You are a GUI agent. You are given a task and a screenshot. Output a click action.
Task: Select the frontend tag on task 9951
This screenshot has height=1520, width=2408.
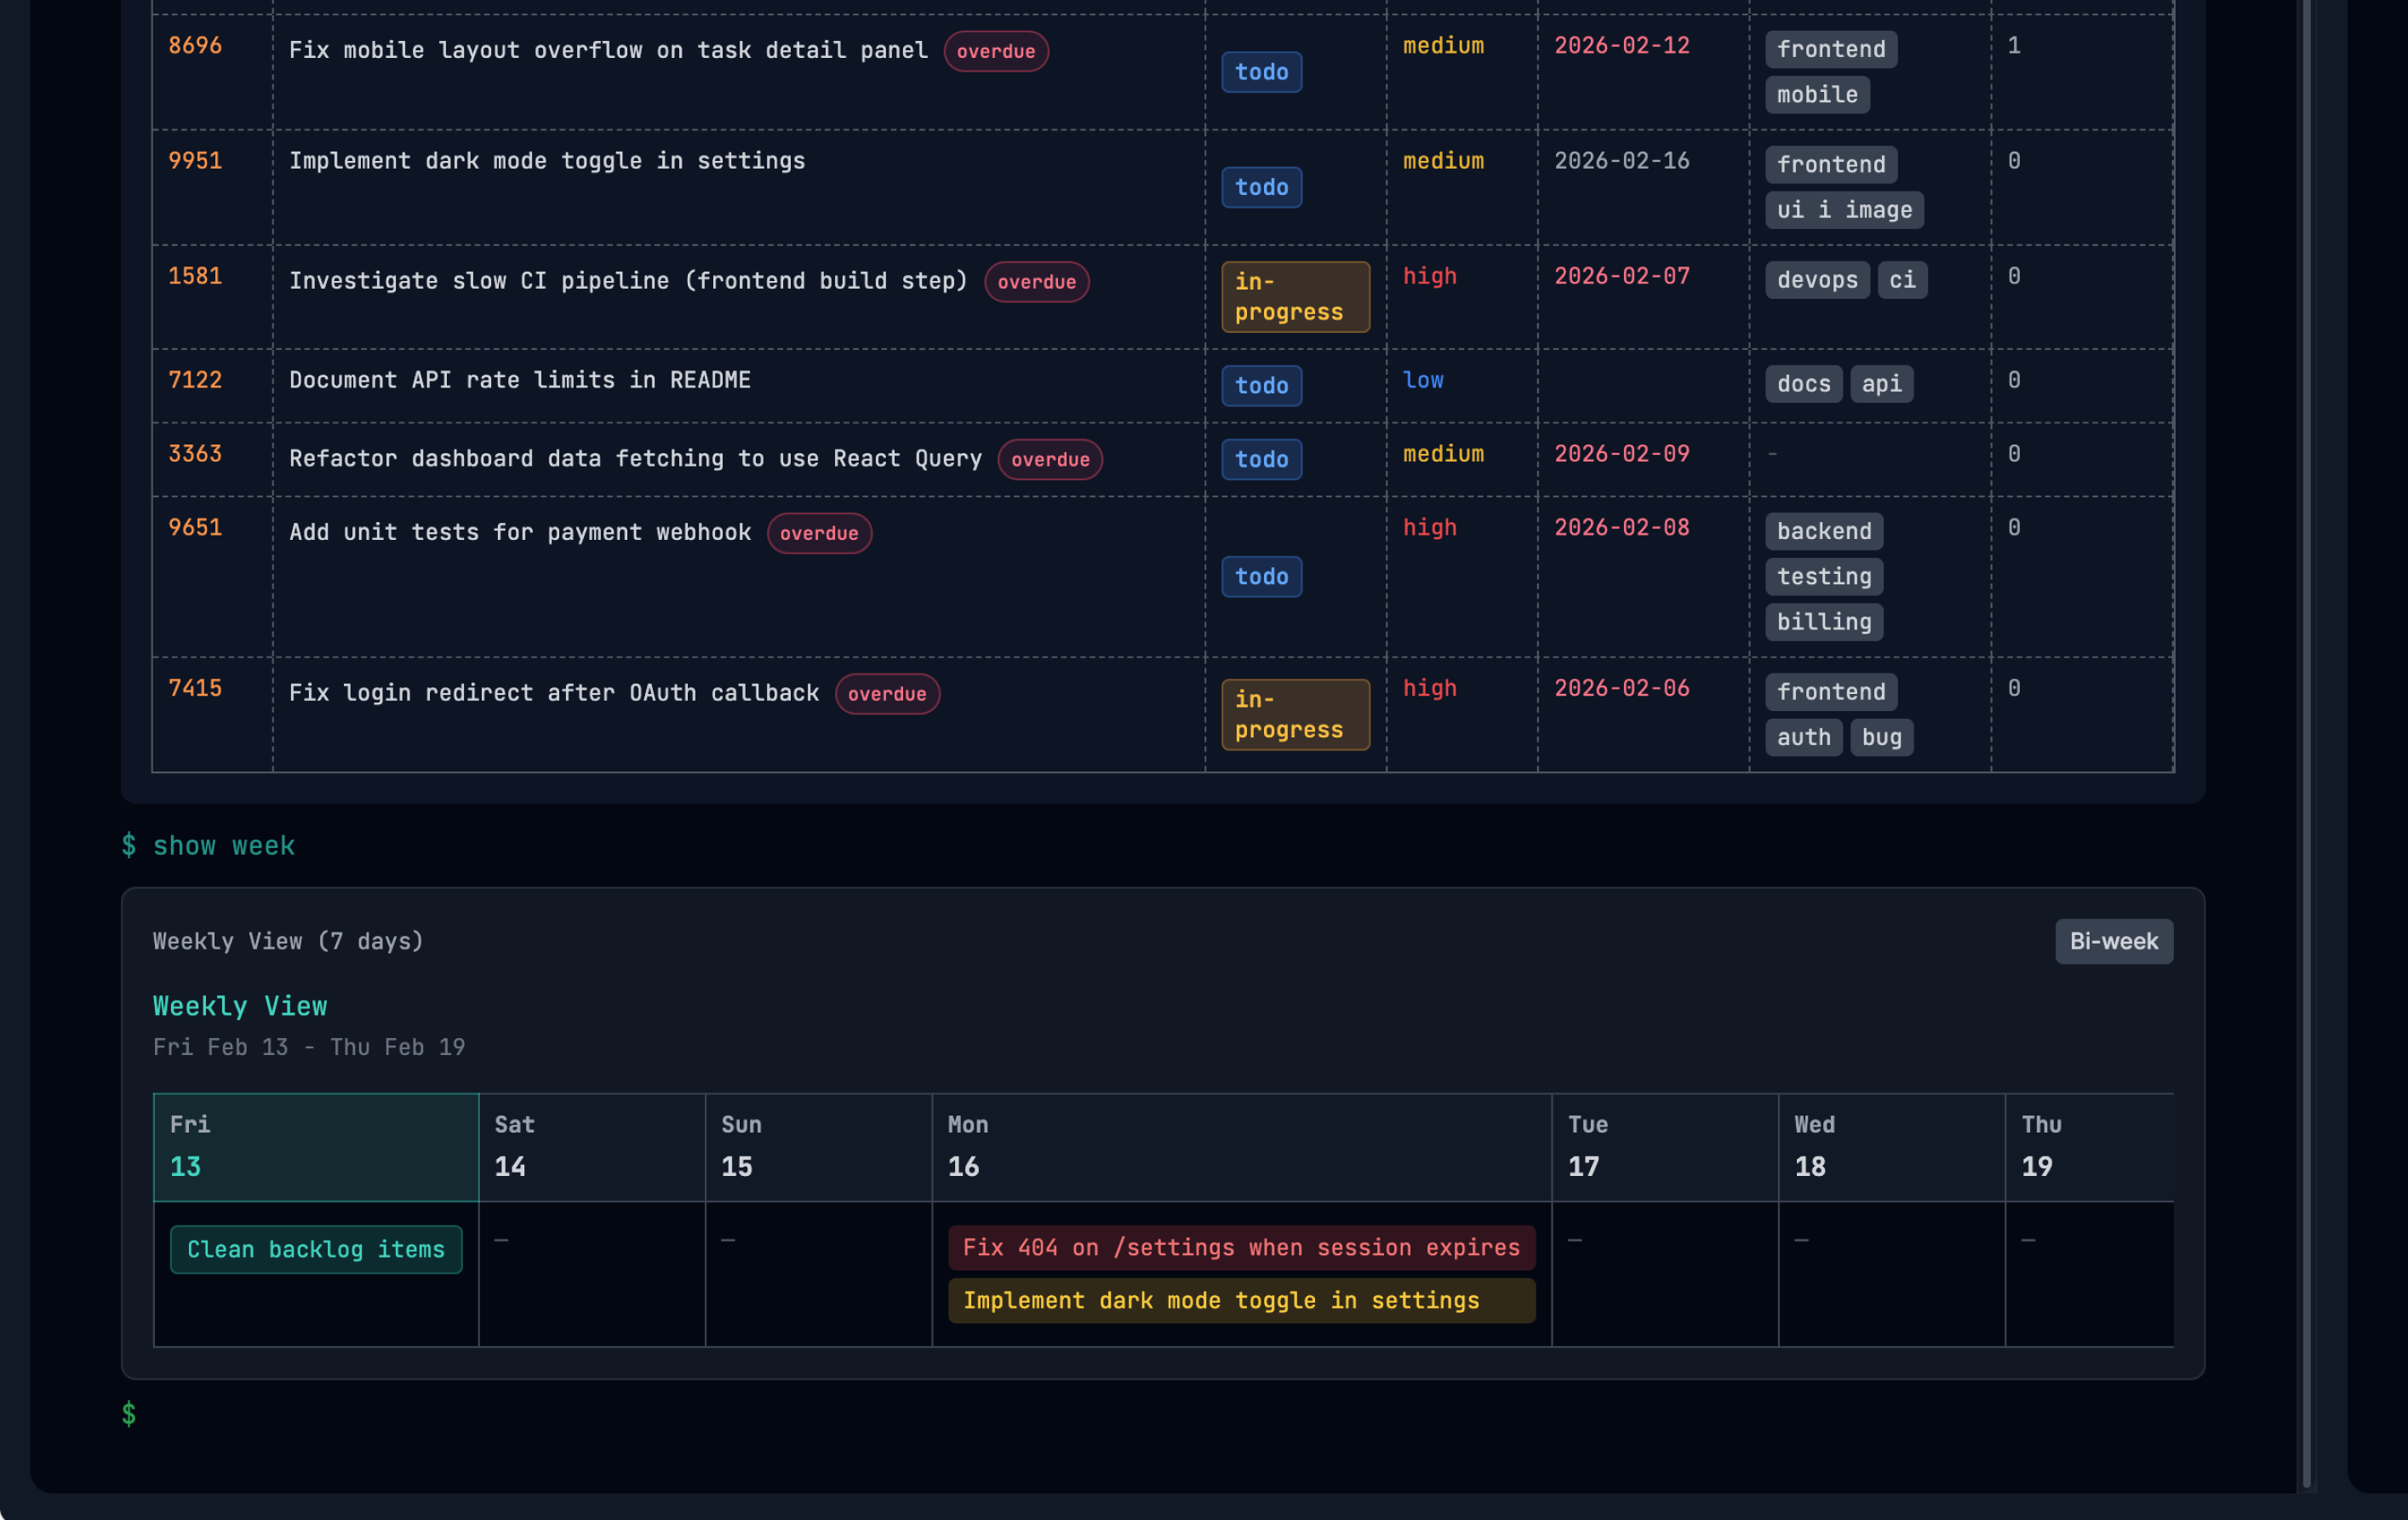[x=1830, y=164]
